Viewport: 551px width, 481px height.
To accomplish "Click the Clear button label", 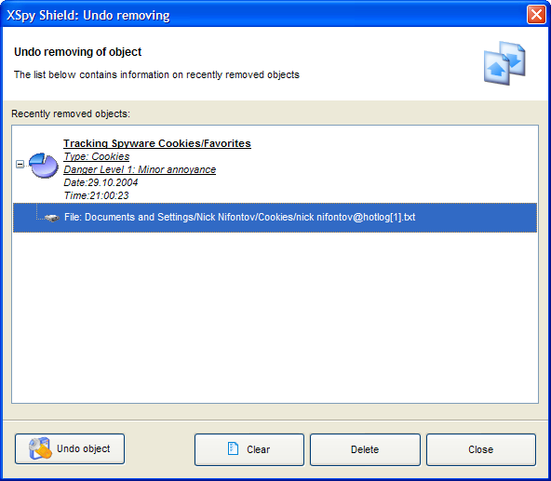I will pyautogui.click(x=259, y=449).
